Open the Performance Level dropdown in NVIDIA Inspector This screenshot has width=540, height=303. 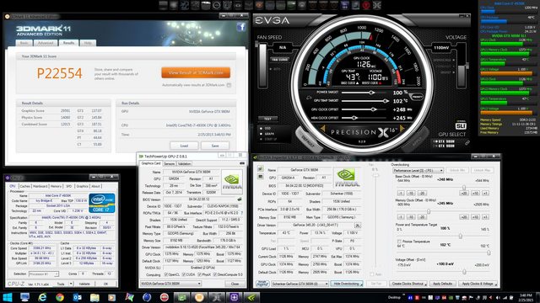tap(418, 170)
